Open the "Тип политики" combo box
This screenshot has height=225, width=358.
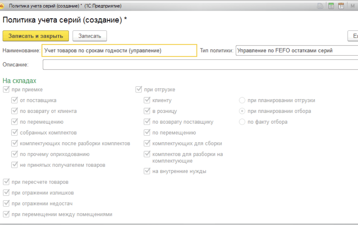297,51
